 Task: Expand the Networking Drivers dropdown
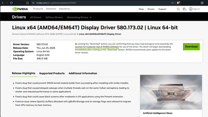tap(79, 17)
